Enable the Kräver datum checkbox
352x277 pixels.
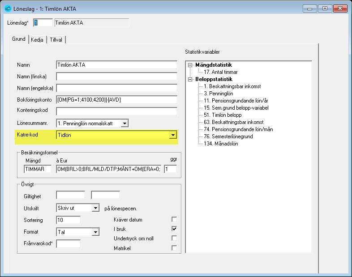click(174, 219)
